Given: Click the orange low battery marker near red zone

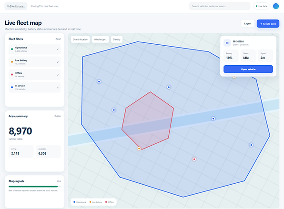Looking at the screenshot, I should click(139, 149).
